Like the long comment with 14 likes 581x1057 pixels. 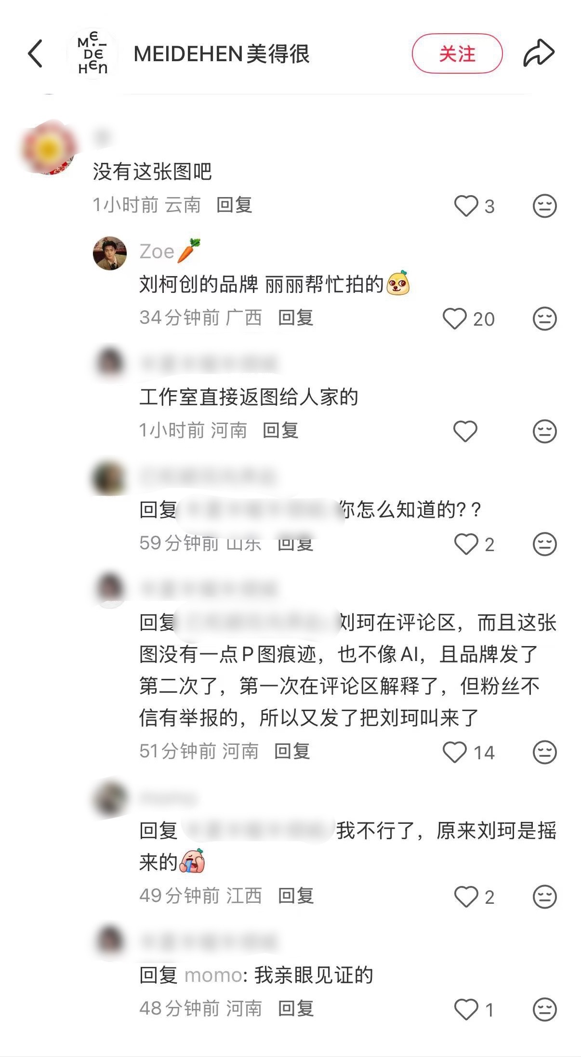pyautogui.click(x=455, y=752)
